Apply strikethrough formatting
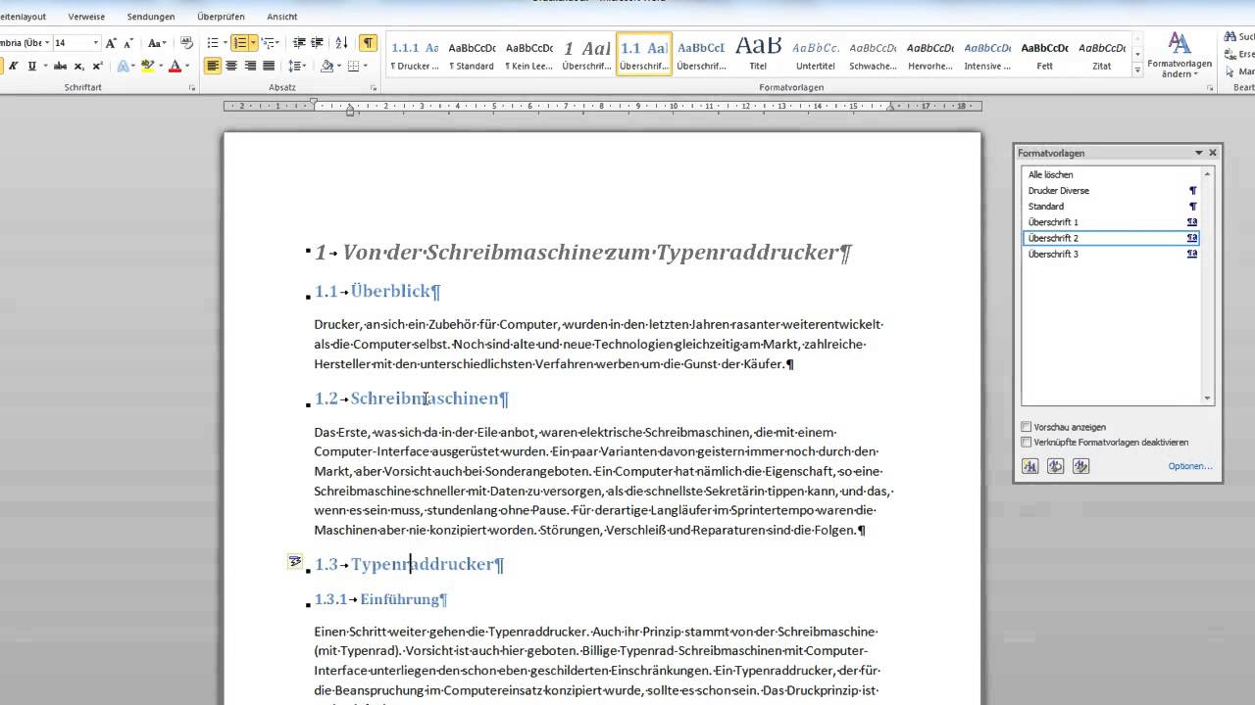 point(60,67)
